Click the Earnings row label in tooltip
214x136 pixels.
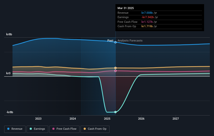123,17
